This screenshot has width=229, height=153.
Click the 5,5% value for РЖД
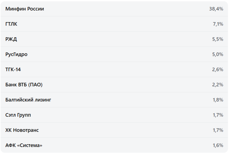click(x=218, y=39)
